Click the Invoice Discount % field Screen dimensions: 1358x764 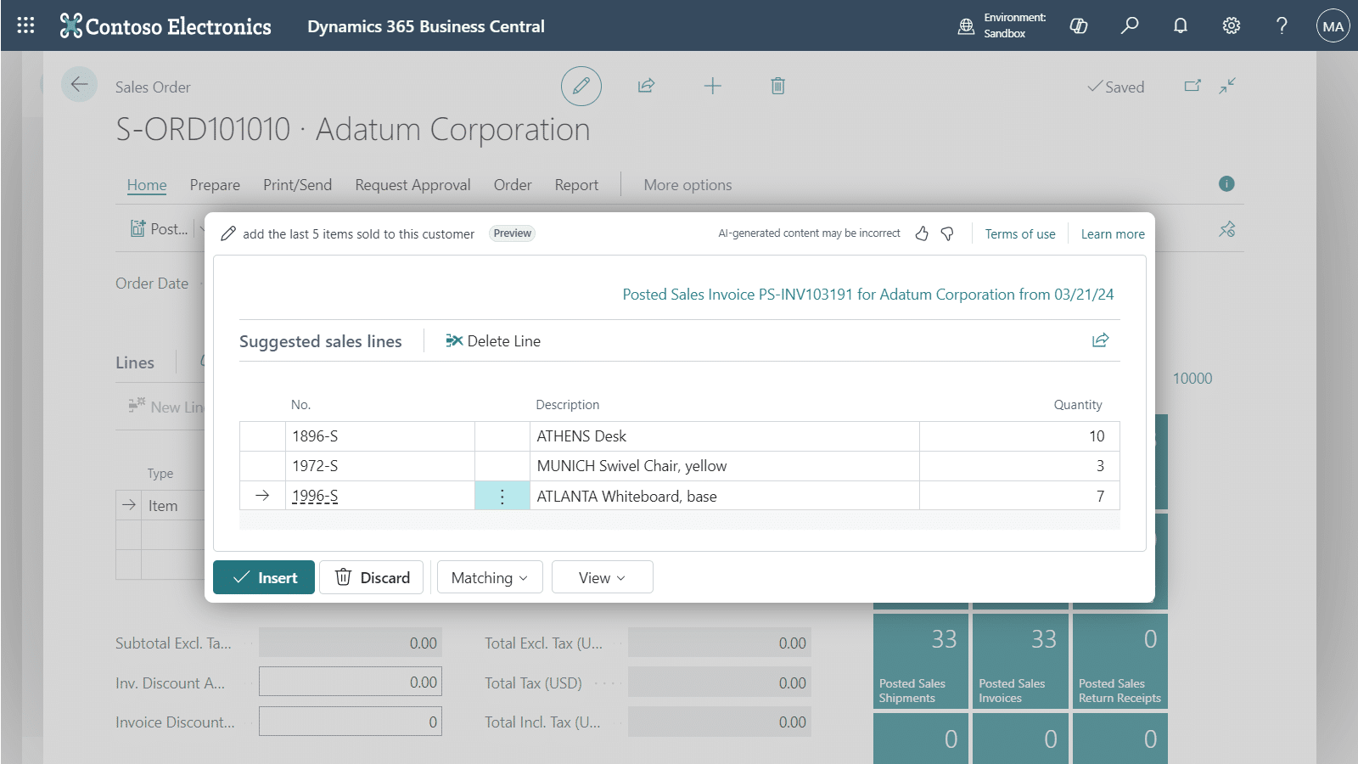351,722
